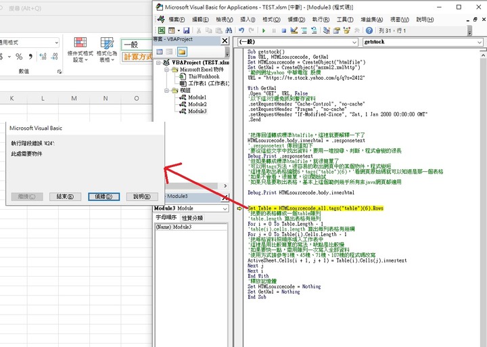The width and height of the screenshot is (487, 347).
Task: Open the 檔案(F) menu in VBA editor
Action: tap(177, 19)
